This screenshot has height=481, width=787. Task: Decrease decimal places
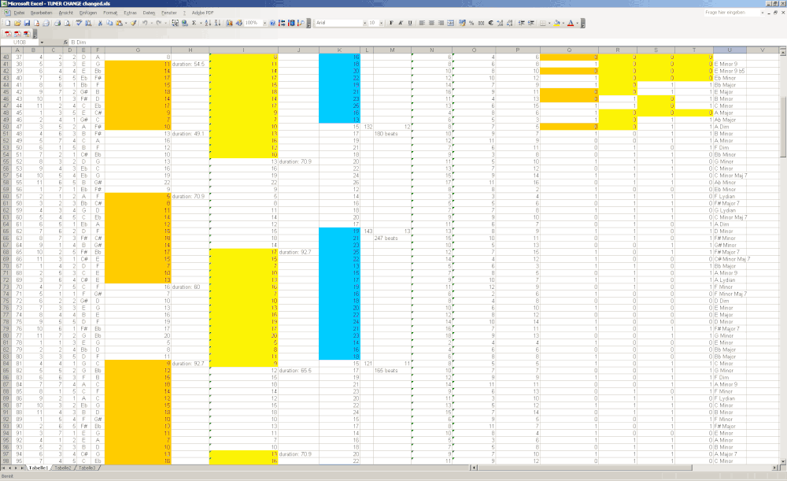(x=509, y=23)
